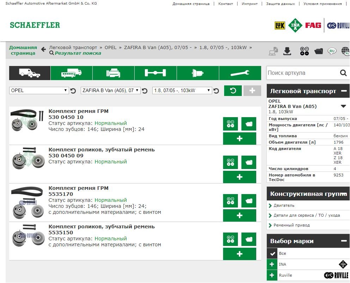The width and height of the screenshot is (350, 283).
Task: Click the Контакт link in header
Action: click(226, 4)
